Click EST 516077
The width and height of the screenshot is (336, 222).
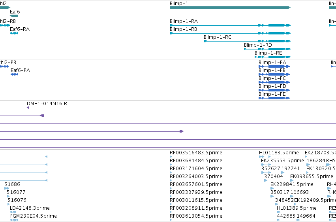coord(16,192)
